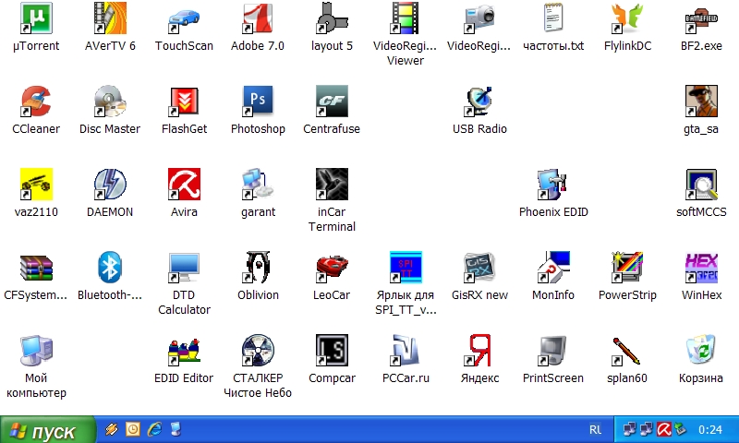Select the CCleaner desktop icon
The width and height of the screenshot is (739, 443).
pyautogui.click(x=36, y=101)
